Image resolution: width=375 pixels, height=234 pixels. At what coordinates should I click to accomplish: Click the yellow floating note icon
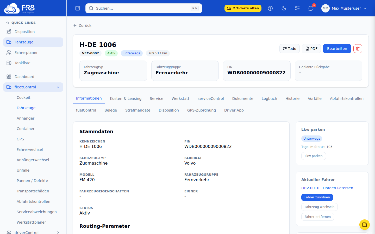point(365,225)
